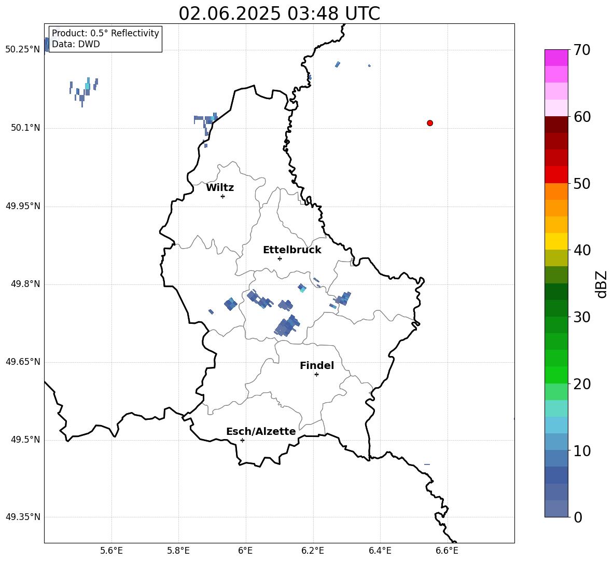Image resolution: width=614 pixels, height=561 pixels.
Task: Click the 50.1°N latitude label
Action: click(x=25, y=128)
